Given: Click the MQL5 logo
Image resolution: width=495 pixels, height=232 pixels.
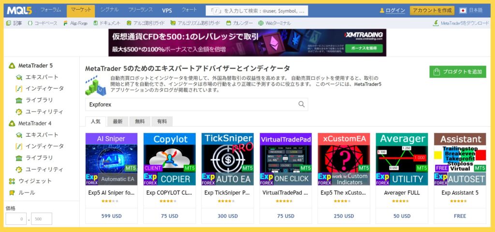Looking at the screenshot, I should pos(19,11).
